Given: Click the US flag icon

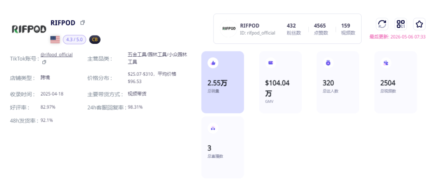Looking at the screenshot, I should click(x=55, y=39).
